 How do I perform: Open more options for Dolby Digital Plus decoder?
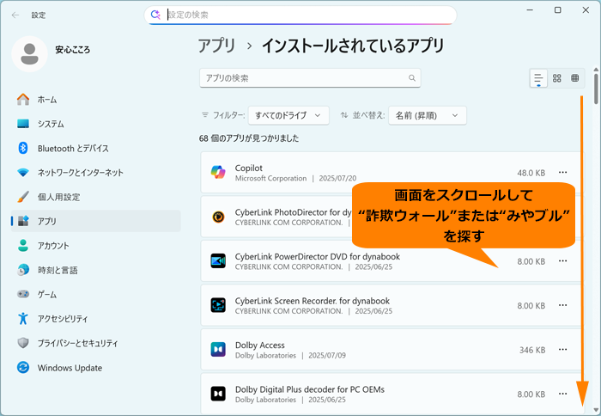[x=562, y=394]
